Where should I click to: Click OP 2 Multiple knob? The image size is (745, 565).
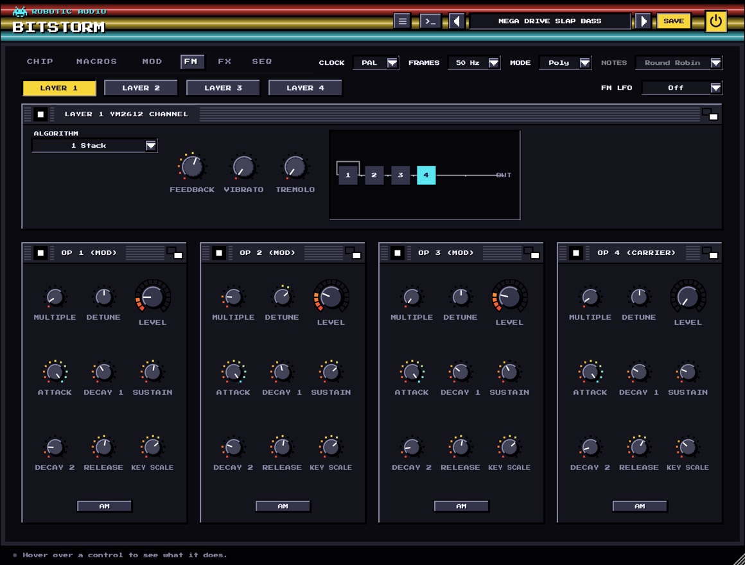pos(232,297)
